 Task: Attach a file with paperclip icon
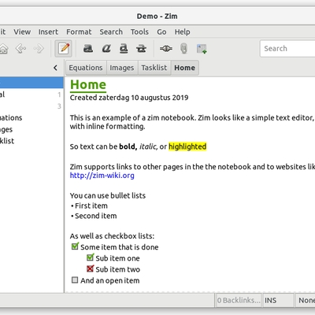[183, 49]
